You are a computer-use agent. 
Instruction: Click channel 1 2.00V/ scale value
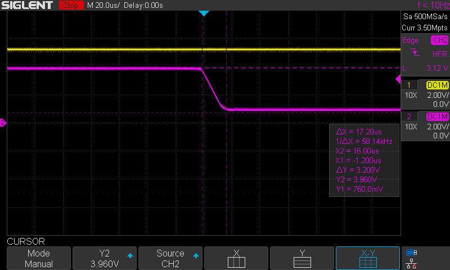coord(438,95)
